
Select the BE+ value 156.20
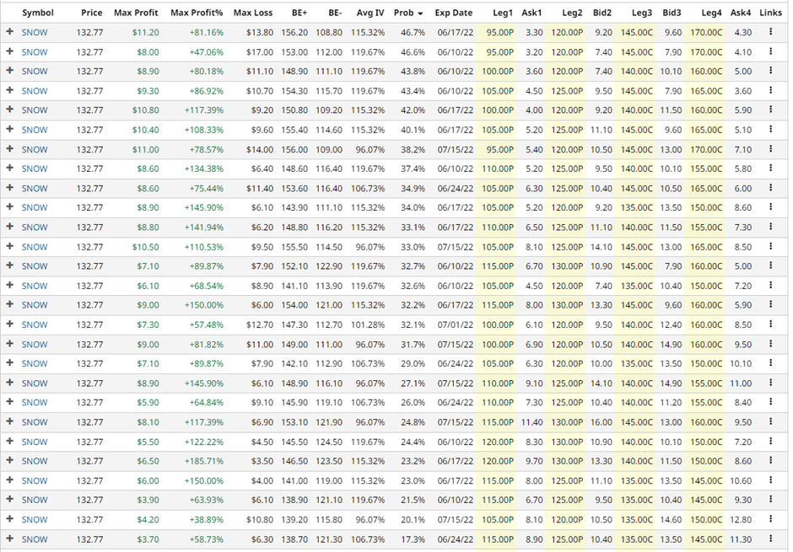pyautogui.click(x=294, y=32)
